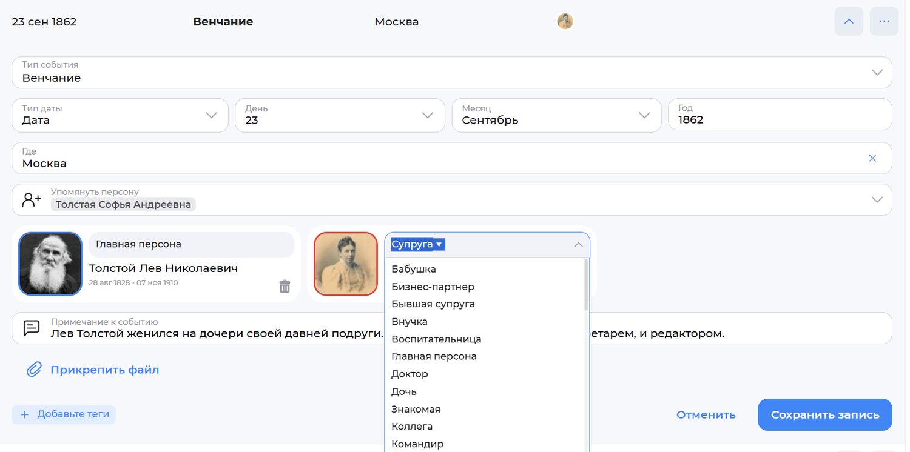Click the trash icon for Толстой Лев Николаевич
910x452 pixels.
(285, 287)
